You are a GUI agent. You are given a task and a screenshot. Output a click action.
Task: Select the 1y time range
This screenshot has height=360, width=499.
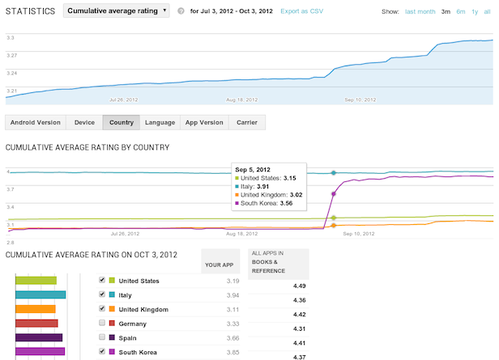click(x=474, y=12)
